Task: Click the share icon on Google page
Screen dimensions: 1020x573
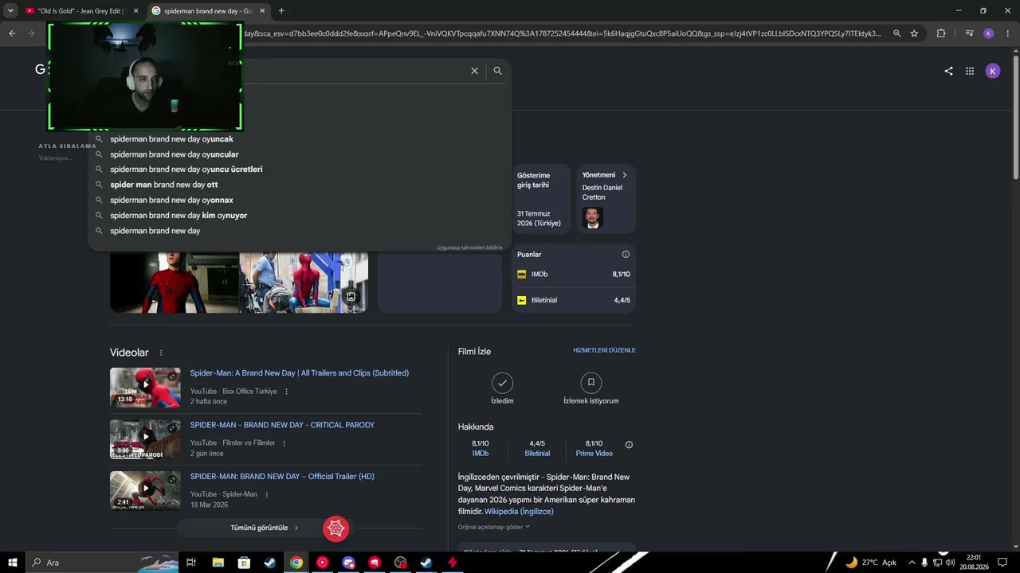Action: 948,71
